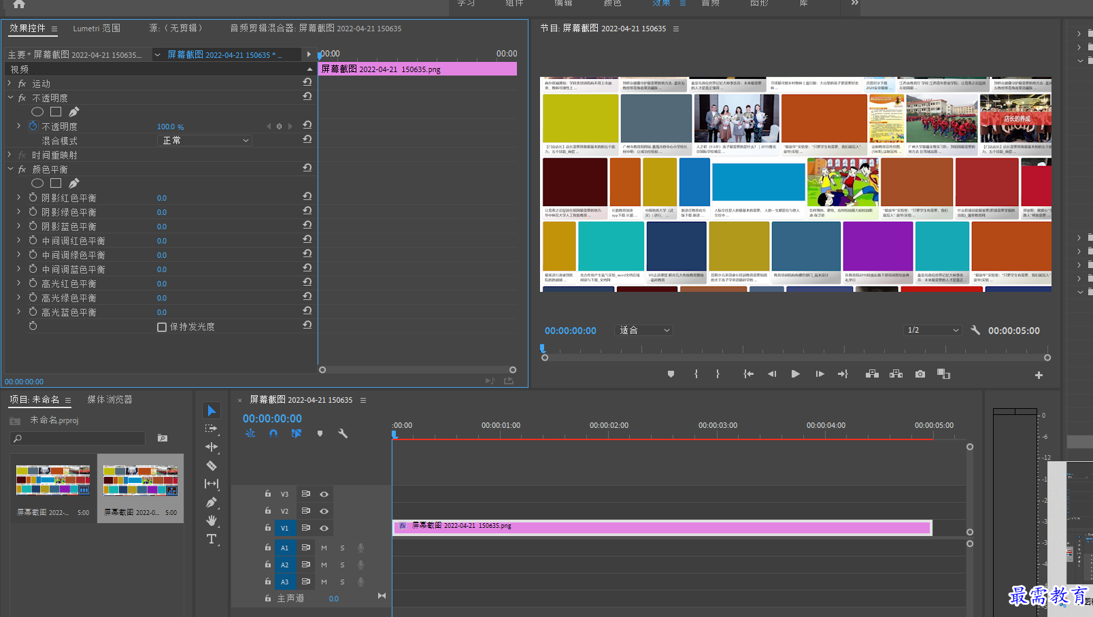Toggle timeline snap magnet icon
This screenshot has width=1093, height=617.
(273, 433)
